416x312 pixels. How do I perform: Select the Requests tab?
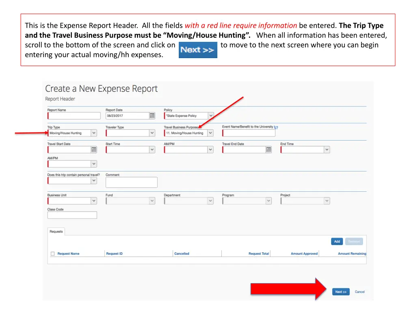[x=56, y=232]
